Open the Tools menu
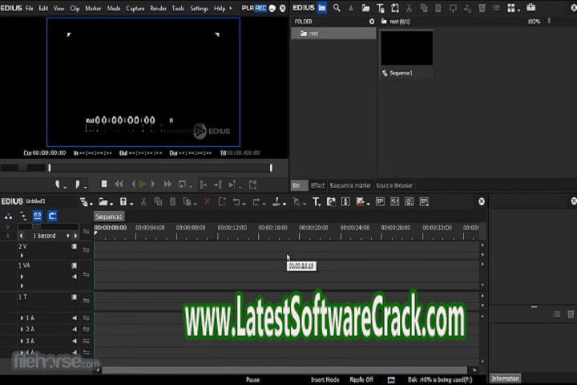 178,8
